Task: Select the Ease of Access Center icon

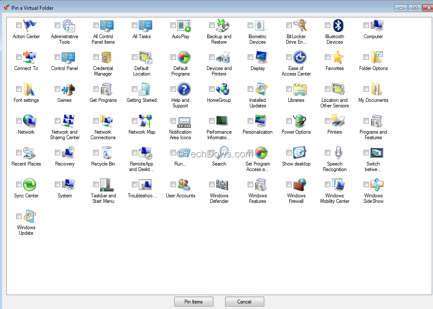Action: click(x=296, y=57)
